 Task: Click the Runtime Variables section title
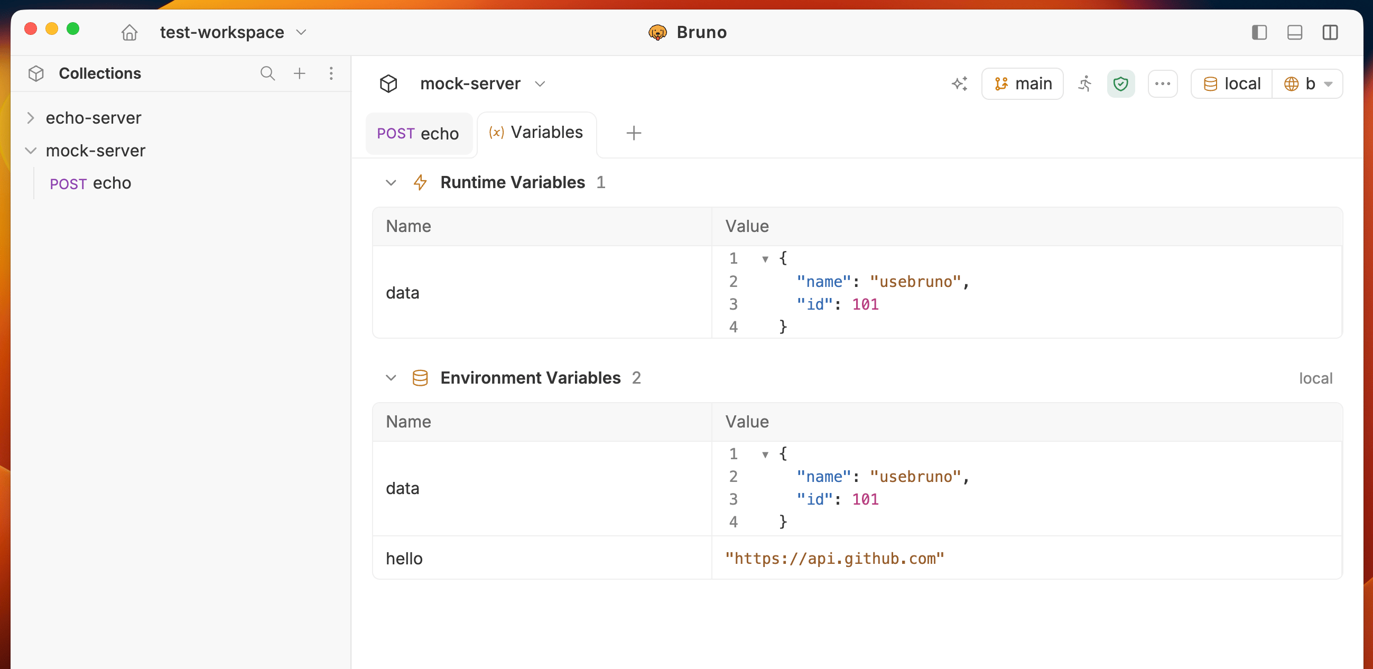(x=513, y=182)
